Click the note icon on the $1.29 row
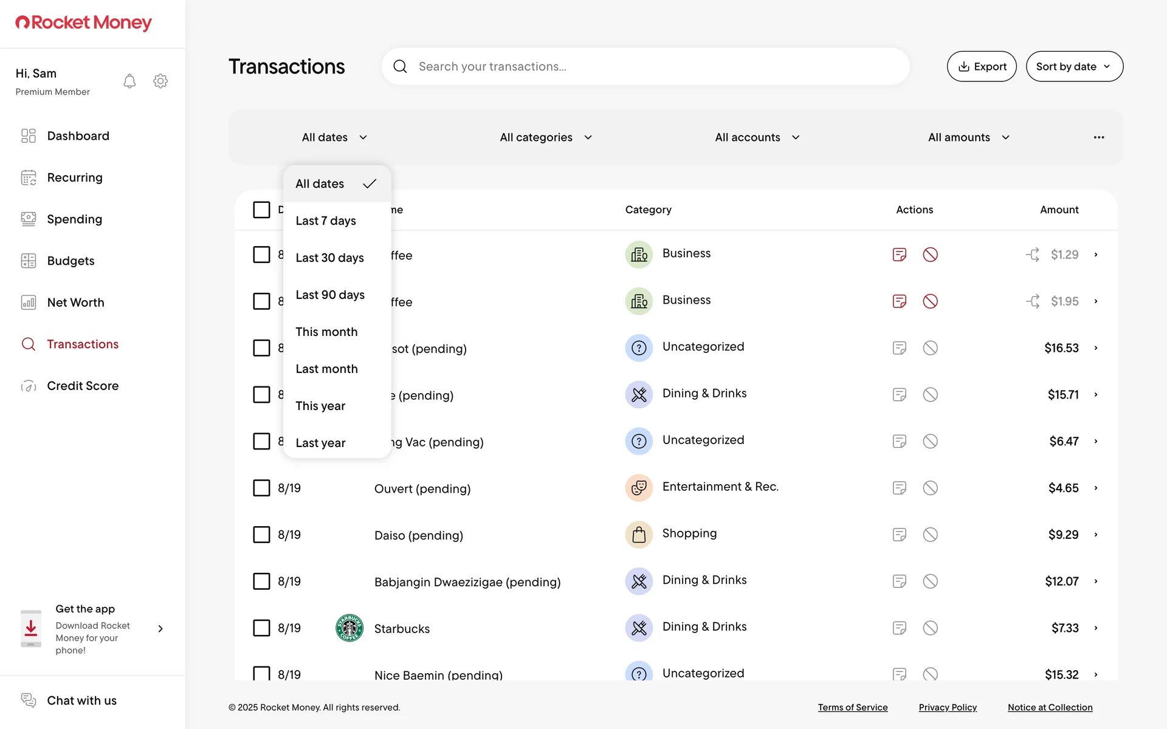The width and height of the screenshot is (1167, 729). [x=900, y=255]
